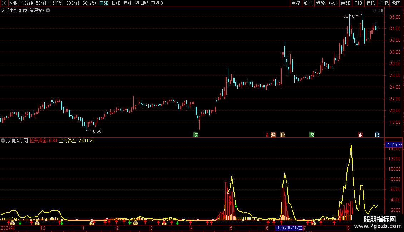Click the red S marker beside 激
Screen dimensions: 404x232
click(267, 135)
